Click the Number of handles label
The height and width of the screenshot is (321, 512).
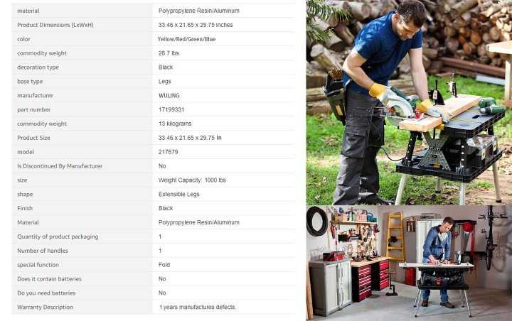[x=43, y=251]
